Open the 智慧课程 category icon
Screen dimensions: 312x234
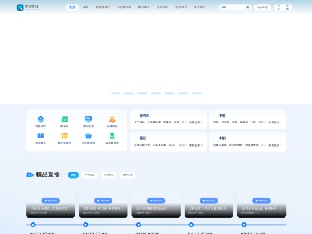pyautogui.click(x=40, y=119)
